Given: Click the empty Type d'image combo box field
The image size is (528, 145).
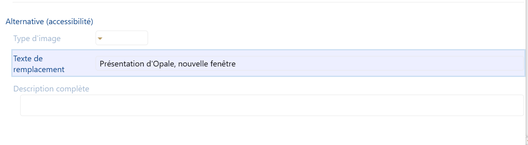Looking at the screenshot, I should point(122,38).
